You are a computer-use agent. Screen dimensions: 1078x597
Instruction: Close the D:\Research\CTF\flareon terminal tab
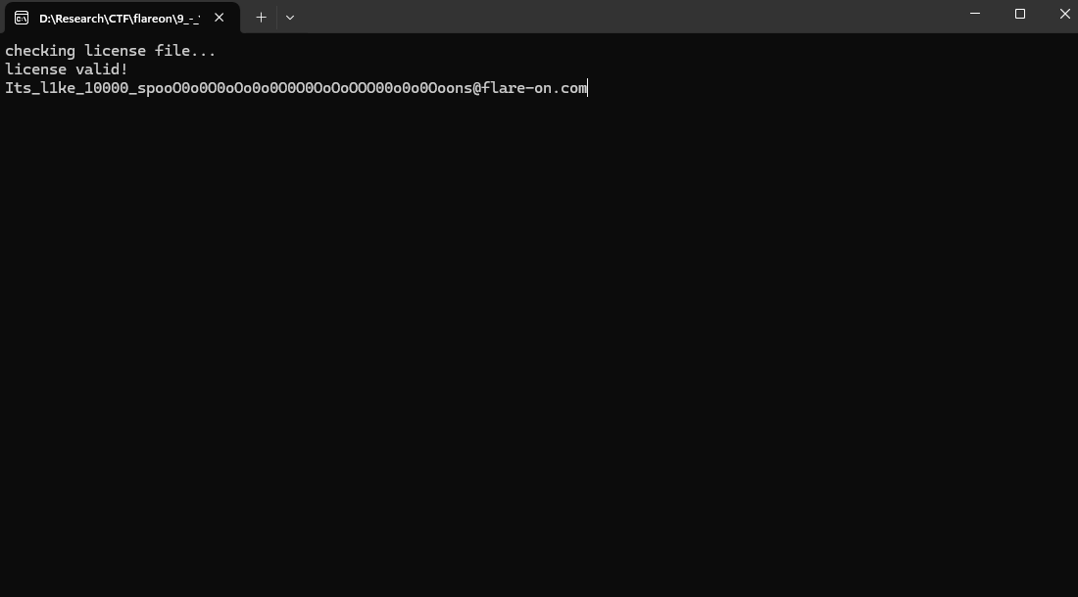coord(220,18)
